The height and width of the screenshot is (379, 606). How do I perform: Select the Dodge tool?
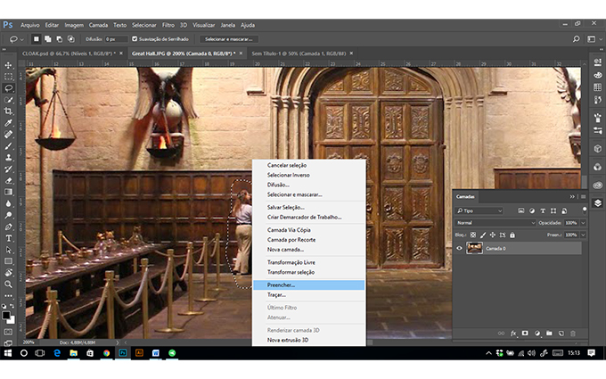pyautogui.click(x=8, y=215)
